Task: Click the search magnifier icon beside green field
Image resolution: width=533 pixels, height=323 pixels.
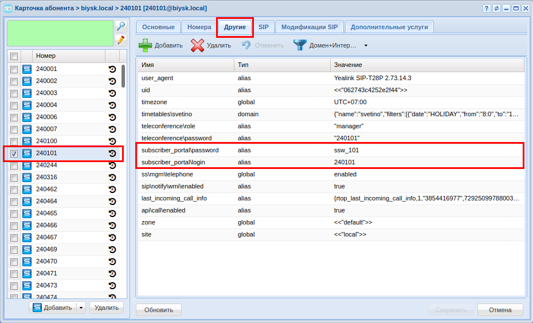Action: point(121,26)
